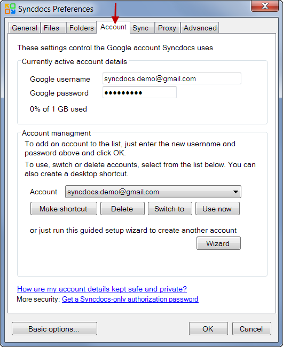Click the Delete account button

pyautogui.click(x=122, y=208)
